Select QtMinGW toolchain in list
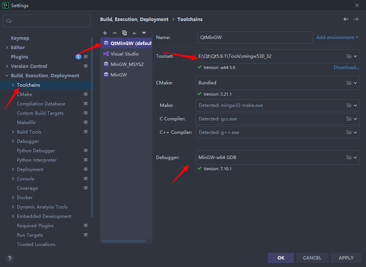Screen dimensions: 366x267 [126, 43]
